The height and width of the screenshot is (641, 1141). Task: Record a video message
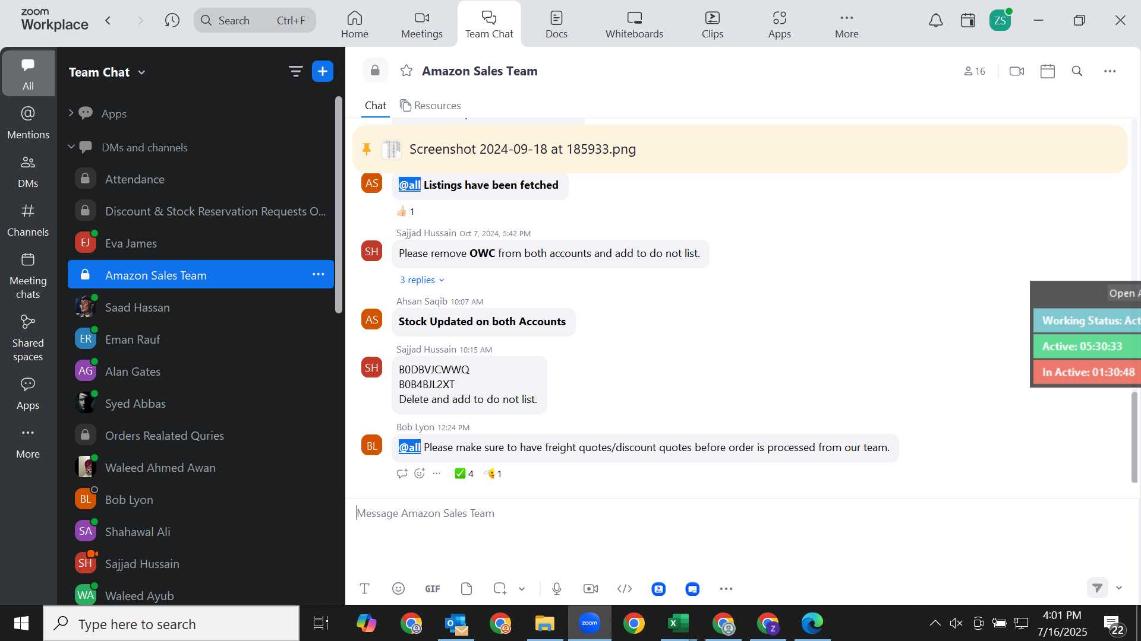click(x=591, y=589)
